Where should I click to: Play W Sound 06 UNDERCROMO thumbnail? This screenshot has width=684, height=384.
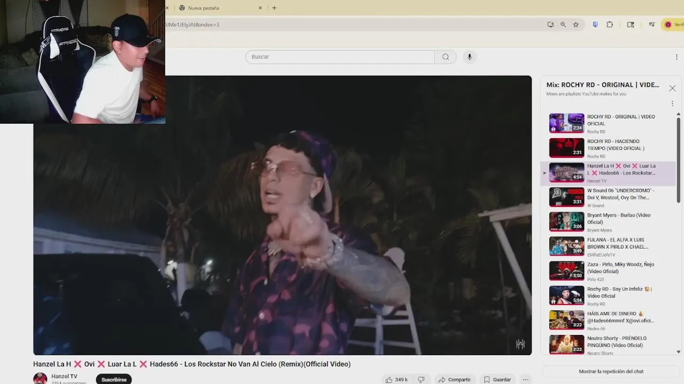[566, 197]
